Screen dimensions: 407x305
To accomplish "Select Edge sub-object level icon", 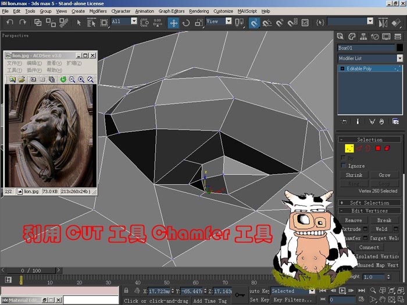I will [x=359, y=148].
